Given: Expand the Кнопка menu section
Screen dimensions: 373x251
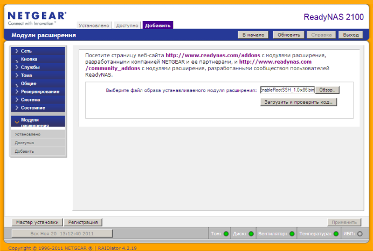Looking at the screenshot, I should (x=38, y=59).
